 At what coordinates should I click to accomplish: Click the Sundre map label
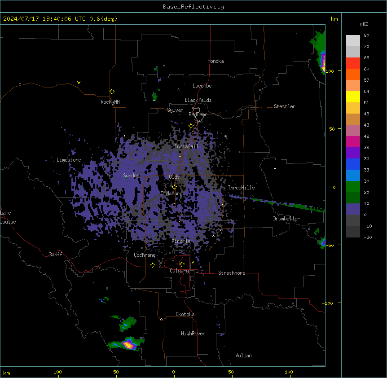pyautogui.click(x=131, y=176)
